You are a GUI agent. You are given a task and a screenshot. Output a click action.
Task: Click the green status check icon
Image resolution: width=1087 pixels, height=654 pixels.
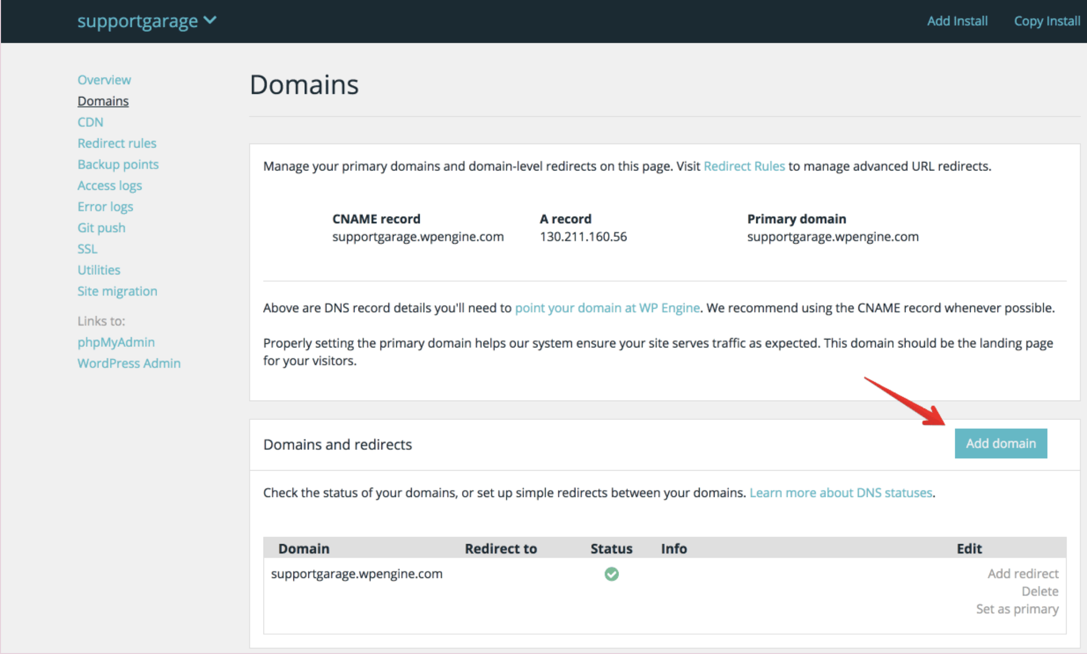(611, 574)
